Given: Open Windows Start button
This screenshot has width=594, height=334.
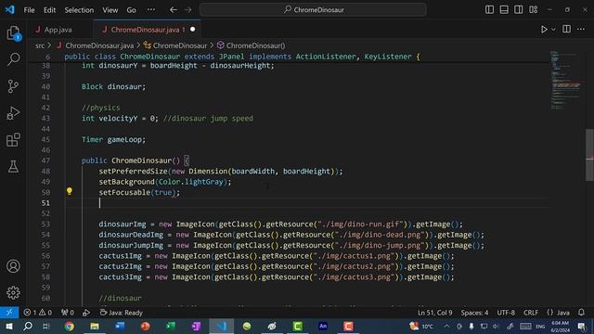Looking at the screenshot, I should tap(8, 326).
